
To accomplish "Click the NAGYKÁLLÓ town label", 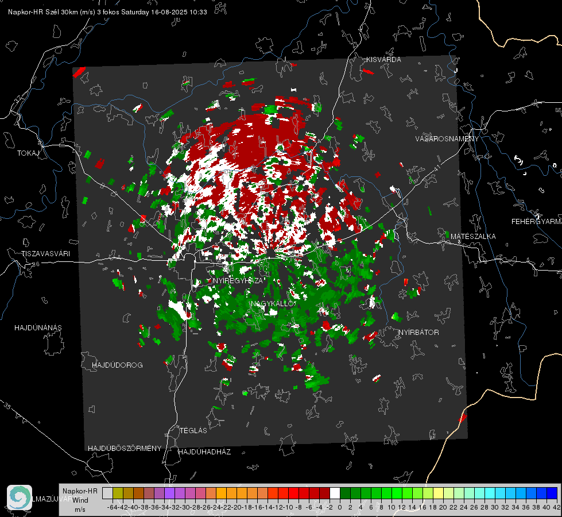I will pyautogui.click(x=272, y=304).
